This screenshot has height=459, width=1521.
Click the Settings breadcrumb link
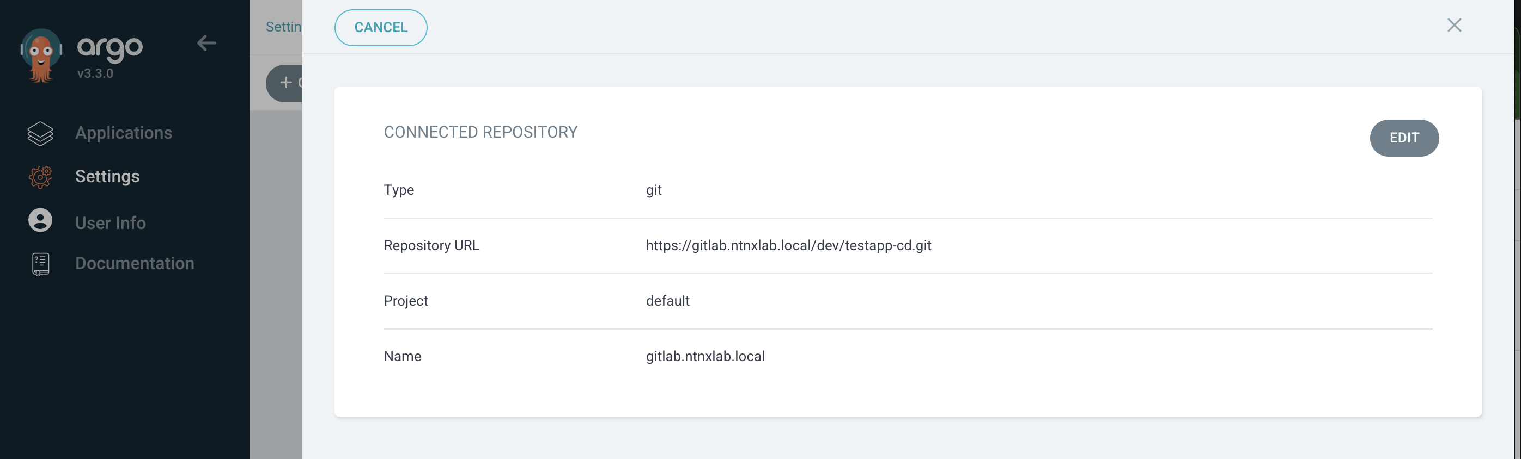(x=283, y=27)
